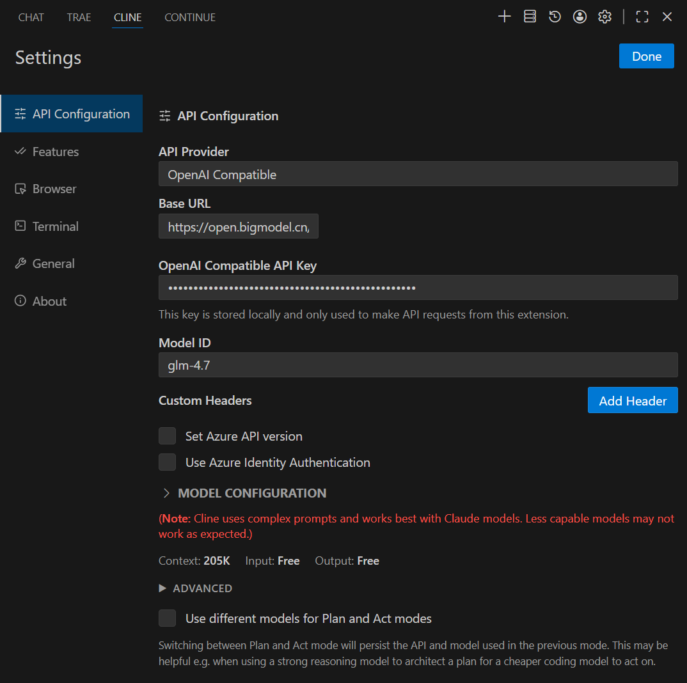
Task: Open task history clock icon
Action: pos(555,17)
